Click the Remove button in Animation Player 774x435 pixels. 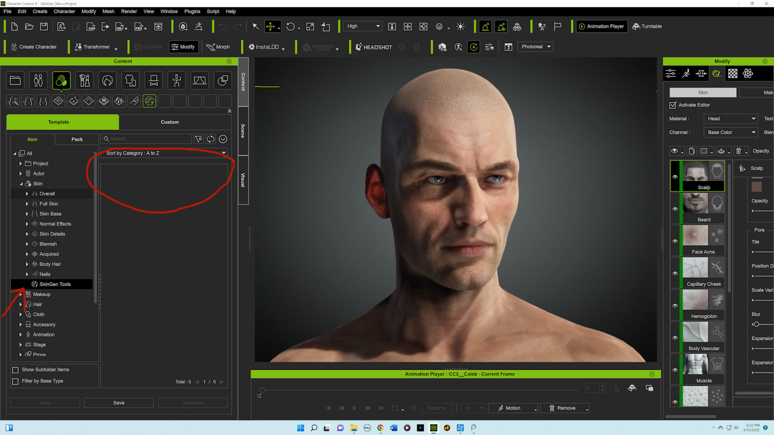[565, 408]
